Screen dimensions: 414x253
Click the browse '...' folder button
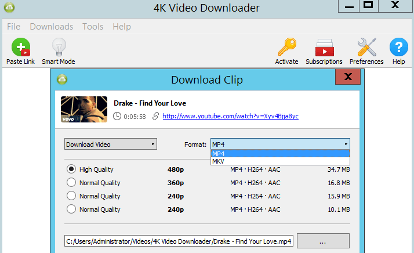tap(323, 241)
